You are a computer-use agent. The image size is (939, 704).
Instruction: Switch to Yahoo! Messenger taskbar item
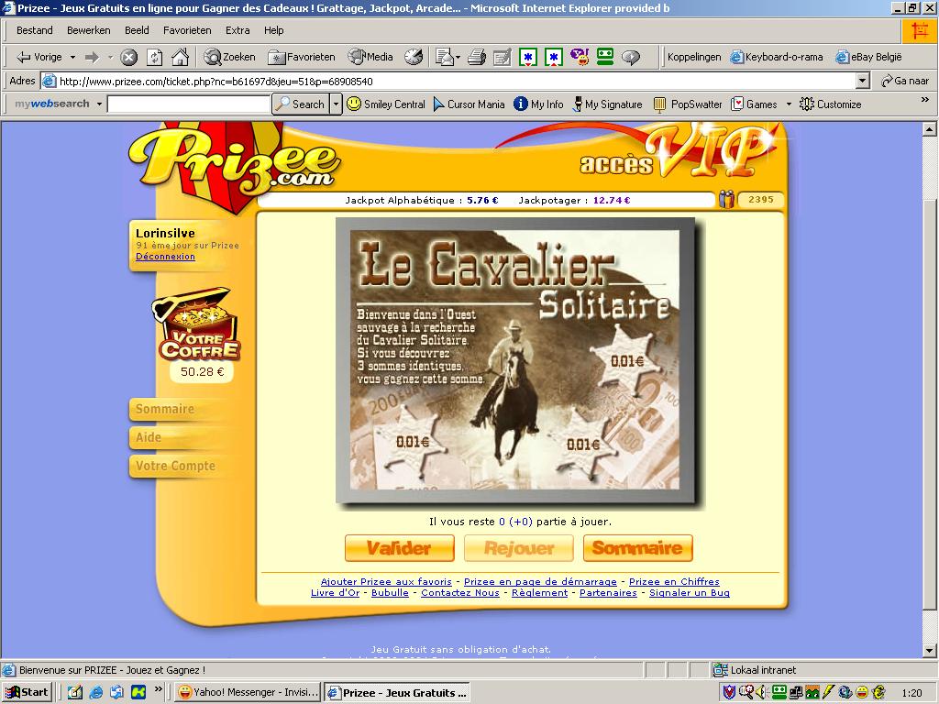[x=248, y=692]
